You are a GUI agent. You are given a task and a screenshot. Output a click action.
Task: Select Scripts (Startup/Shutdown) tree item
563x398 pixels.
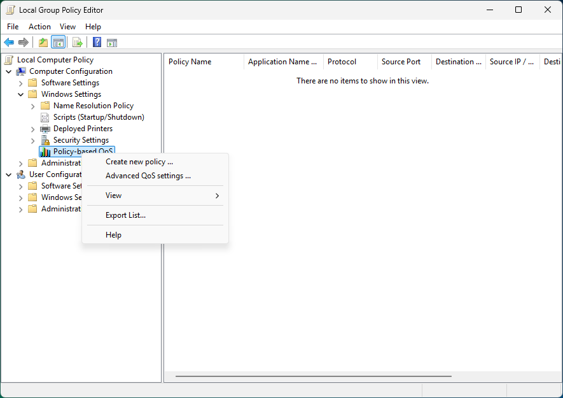point(99,117)
